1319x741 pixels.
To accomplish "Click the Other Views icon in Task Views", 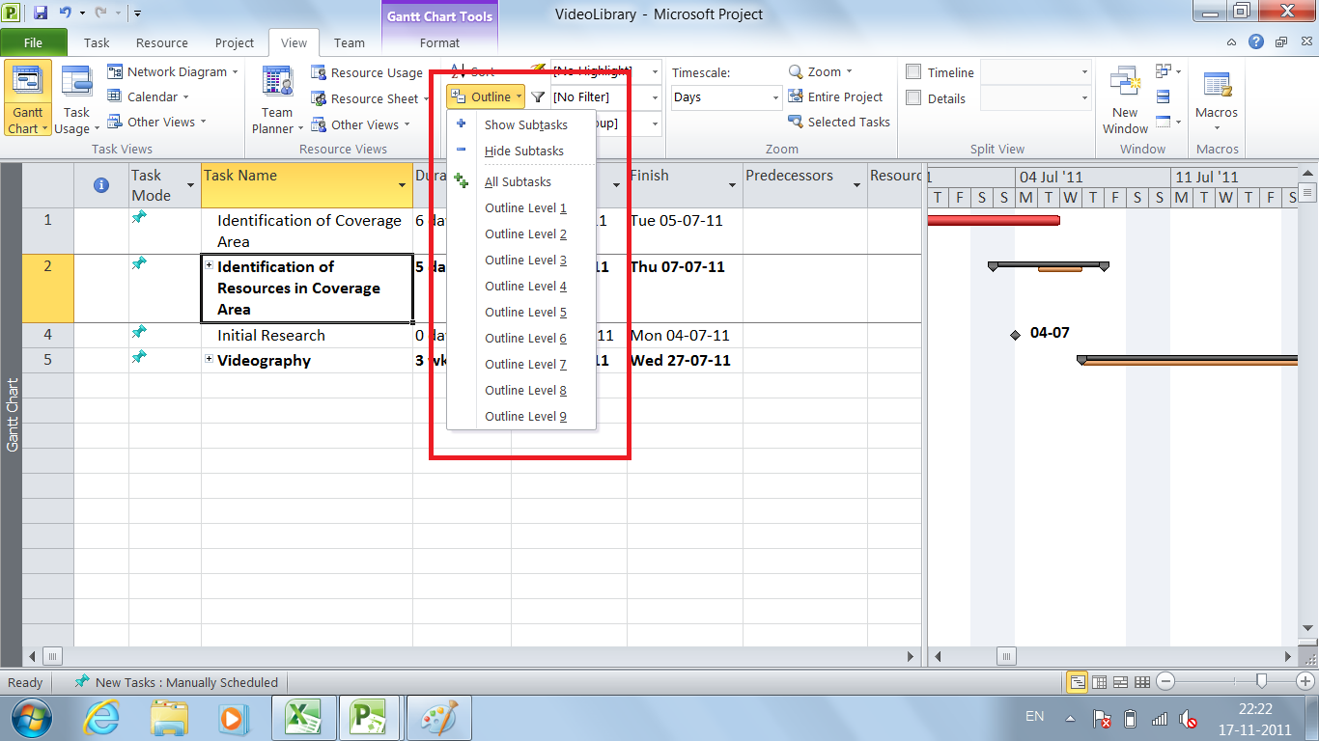I will coord(116,123).
